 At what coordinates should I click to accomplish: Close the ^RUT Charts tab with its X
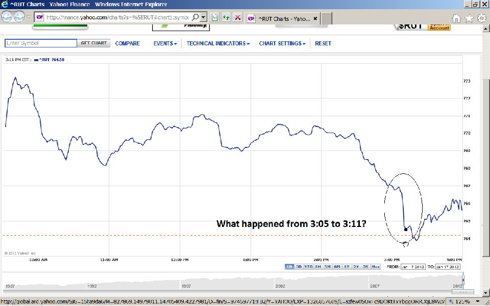coord(315,18)
